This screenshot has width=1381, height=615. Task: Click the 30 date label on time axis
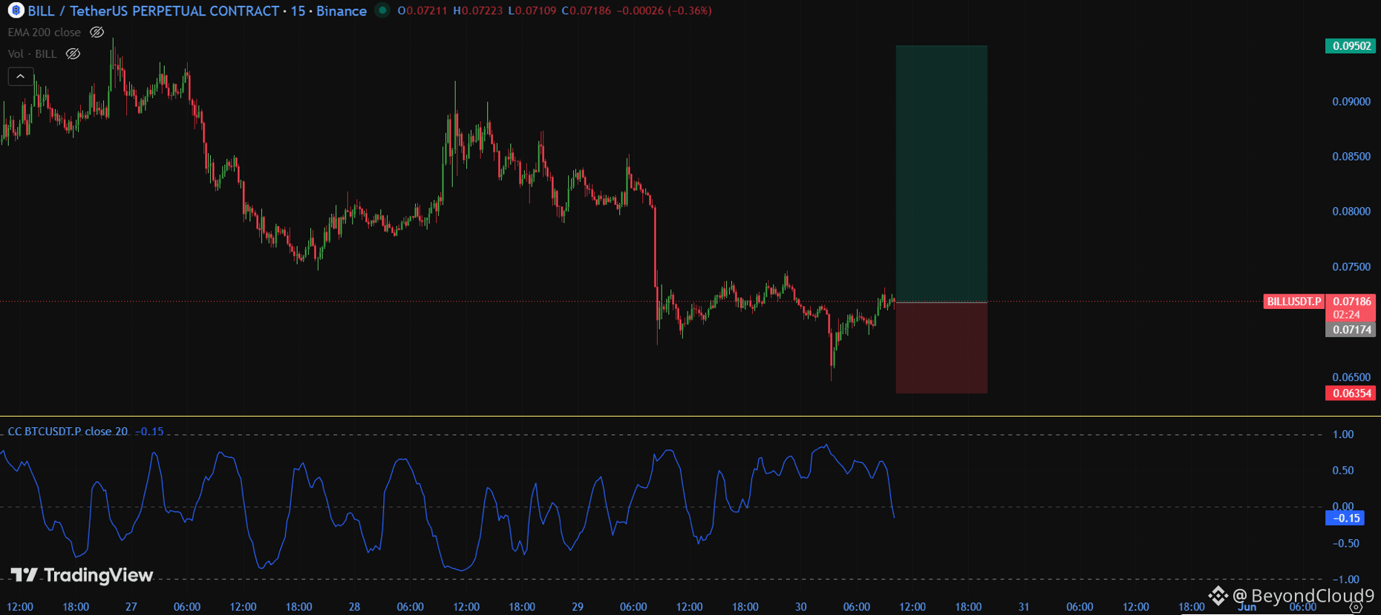(x=800, y=607)
